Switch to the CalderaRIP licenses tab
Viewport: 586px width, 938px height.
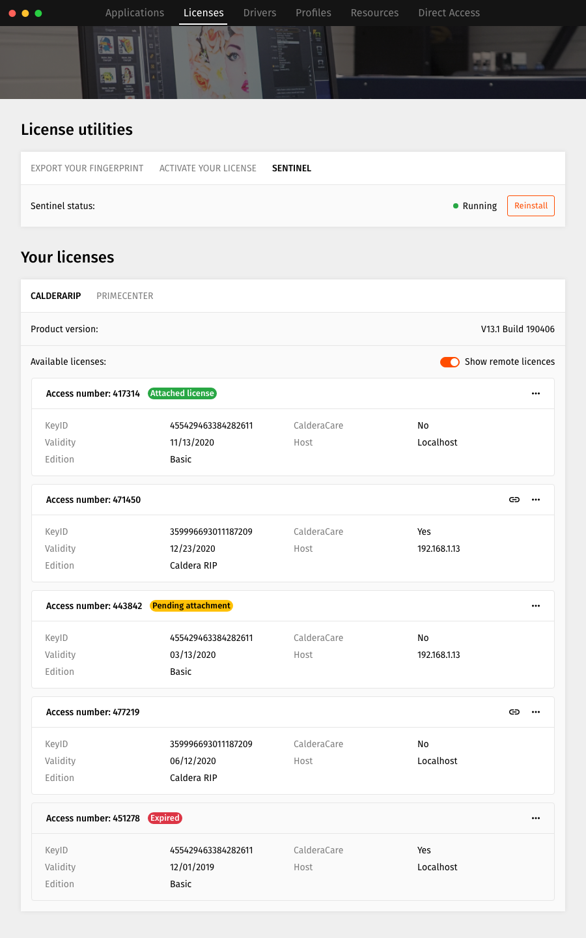tap(56, 296)
